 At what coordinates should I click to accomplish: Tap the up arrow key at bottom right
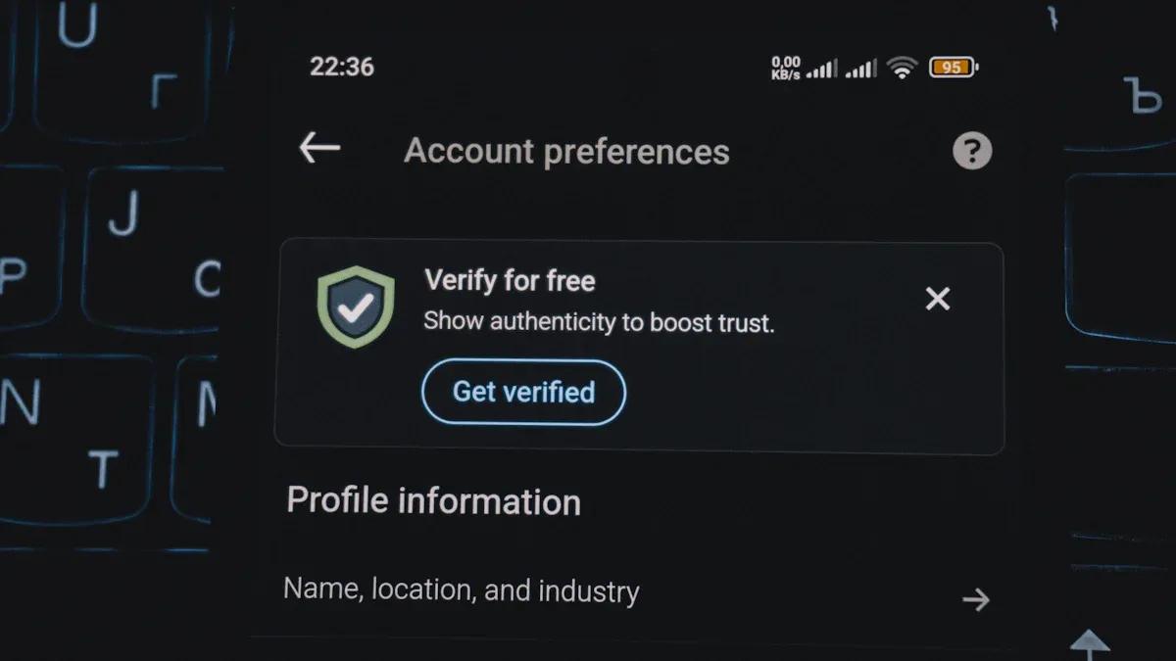coord(1089,644)
